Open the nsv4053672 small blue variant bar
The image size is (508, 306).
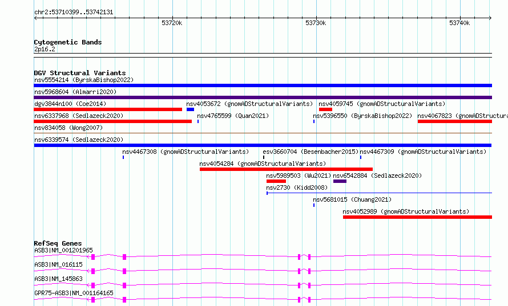click(x=190, y=109)
